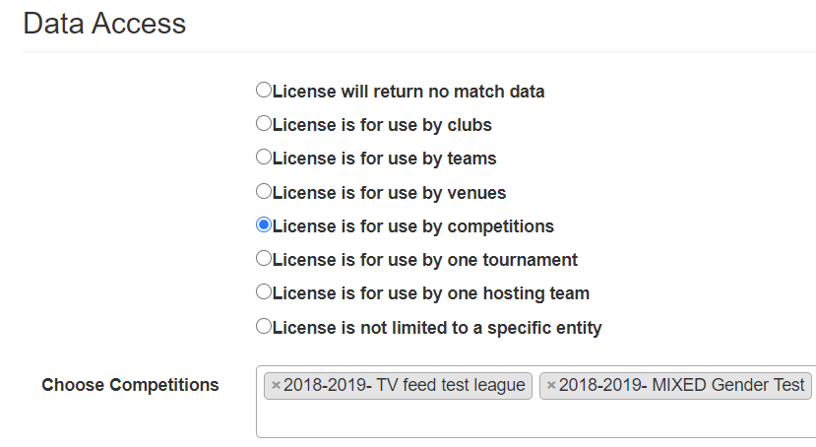Viewport: 816px width, 447px height.
Task: Click the 'Choose Competitions' field label
Action: (130, 385)
